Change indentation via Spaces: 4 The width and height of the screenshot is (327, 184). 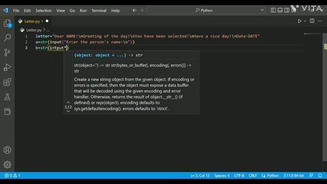tap(222, 175)
